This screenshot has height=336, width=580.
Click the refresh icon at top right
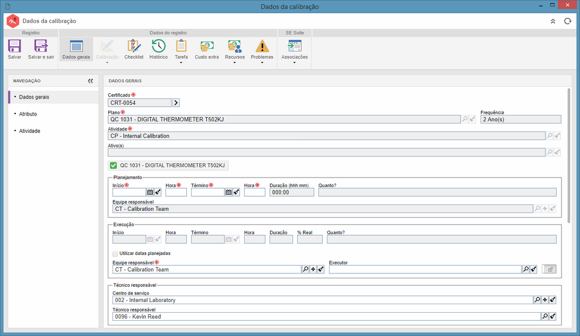point(568,21)
